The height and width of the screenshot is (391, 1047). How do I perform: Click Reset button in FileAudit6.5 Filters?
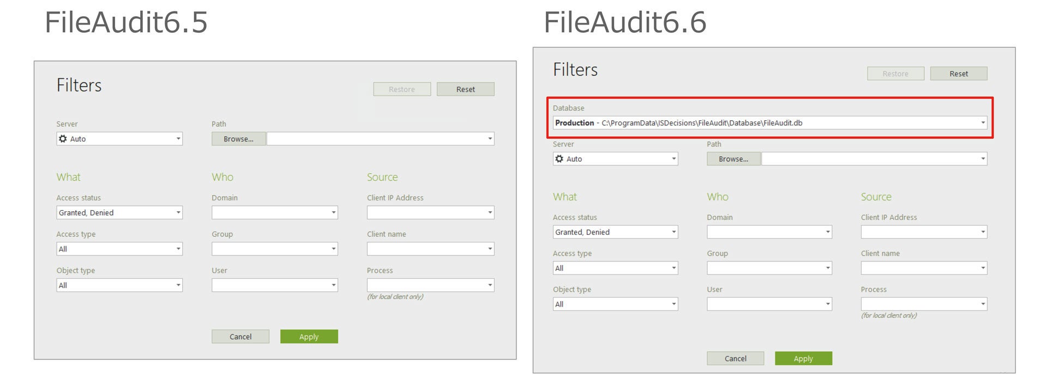point(465,89)
